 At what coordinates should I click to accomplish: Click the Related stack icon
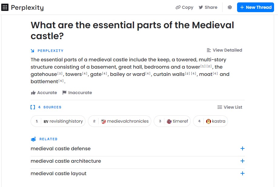(33, 139)
